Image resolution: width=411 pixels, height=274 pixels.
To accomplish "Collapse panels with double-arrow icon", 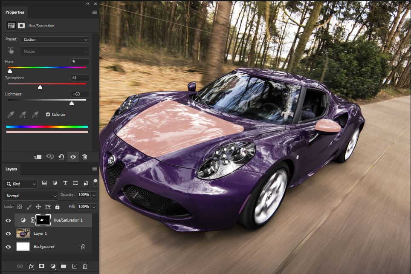I will (x=87, y=4).
